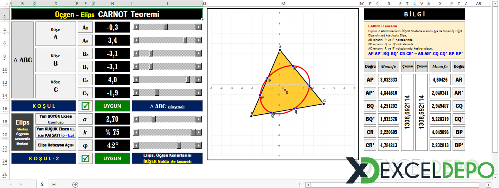
Task: Click left arrow of the By scrollbar
Action: 136,66
